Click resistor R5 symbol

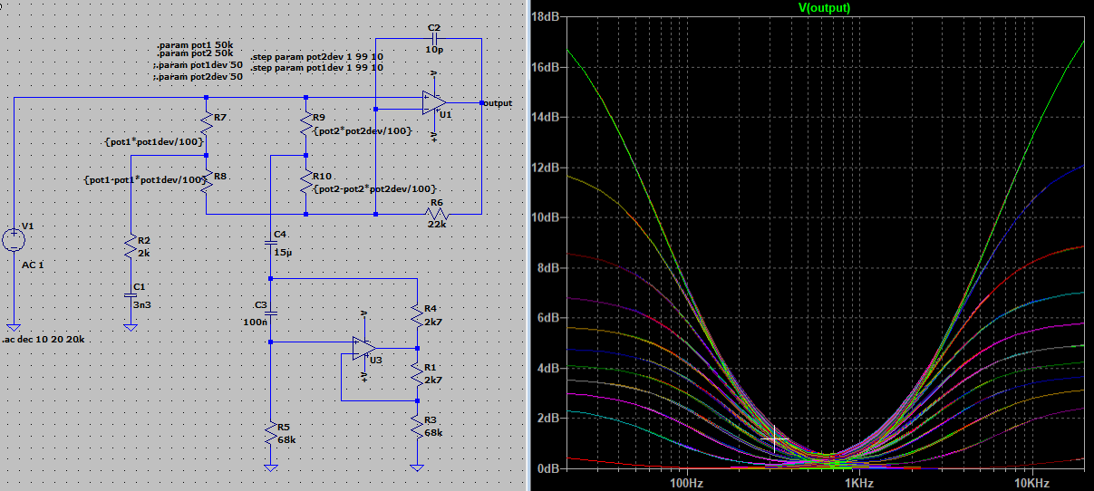(x=270, y=433)
